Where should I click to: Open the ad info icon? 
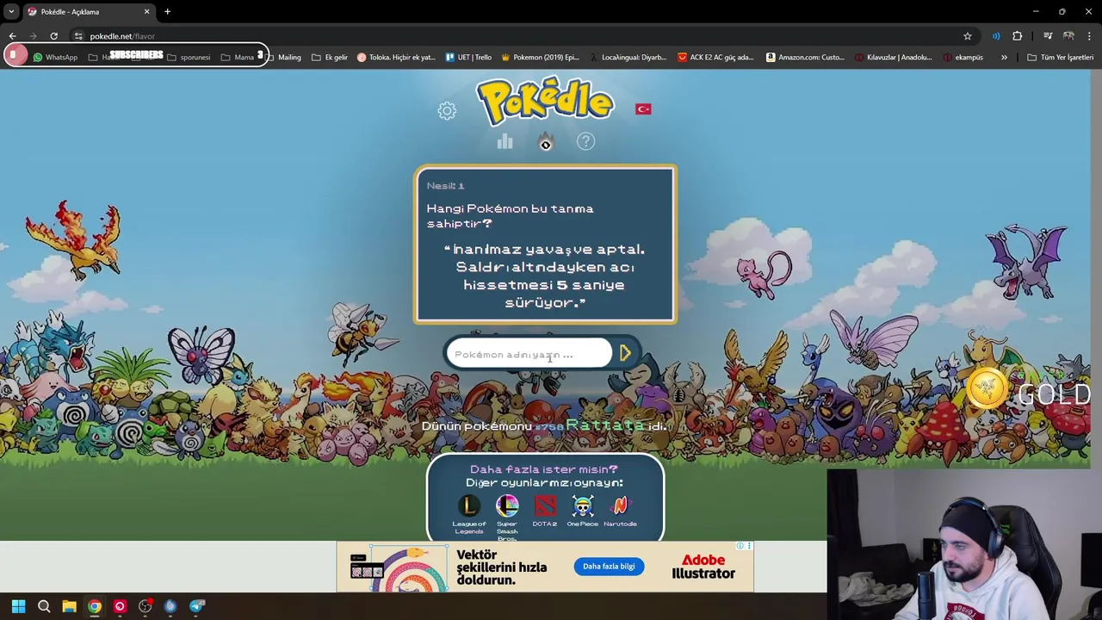[740, 546]
